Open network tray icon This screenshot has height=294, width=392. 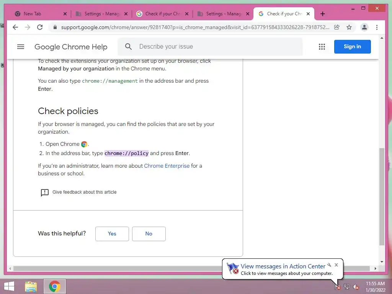coord(347,286)
